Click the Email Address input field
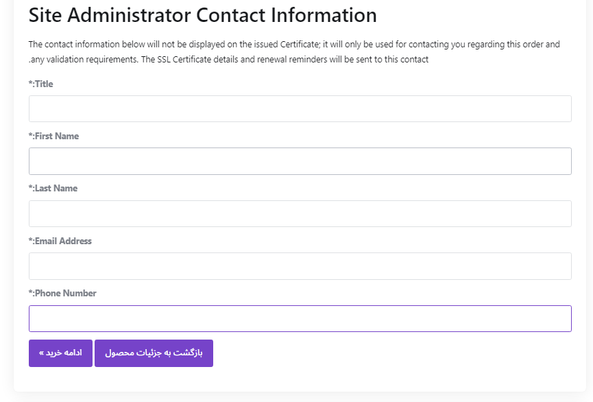593x402 pixels. pyautogui.click(x=300, y=265)
